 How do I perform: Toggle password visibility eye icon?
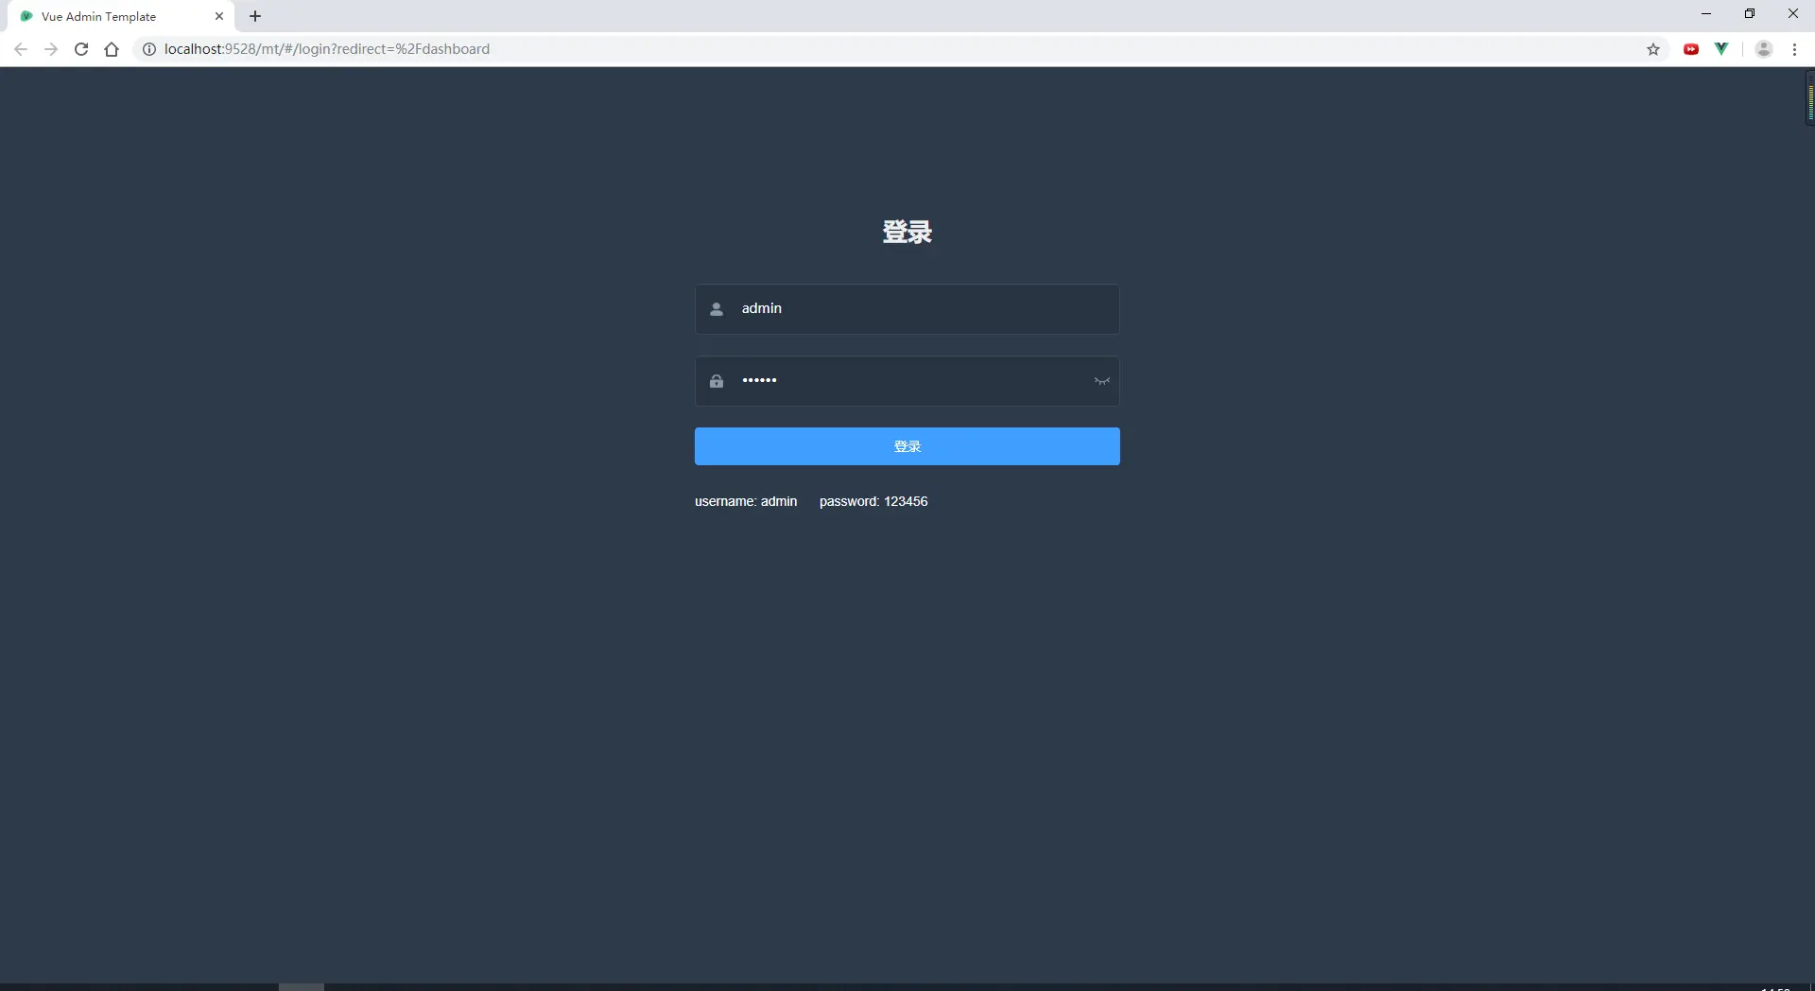[1101, 381]
